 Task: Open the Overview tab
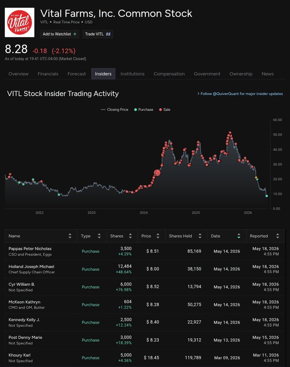coord(18,74)
